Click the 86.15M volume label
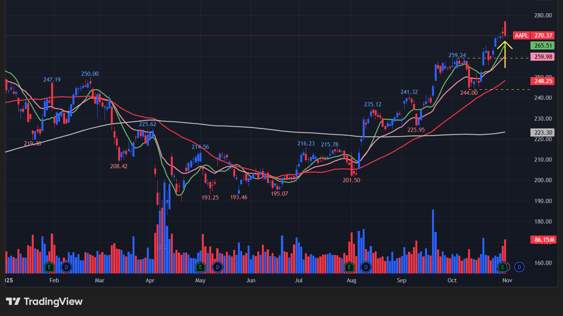This screenshot has width=563, height=316. [x=543, y=240]
